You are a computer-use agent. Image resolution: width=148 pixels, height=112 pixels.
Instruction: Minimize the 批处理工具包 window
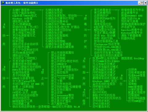coord(139,3)
